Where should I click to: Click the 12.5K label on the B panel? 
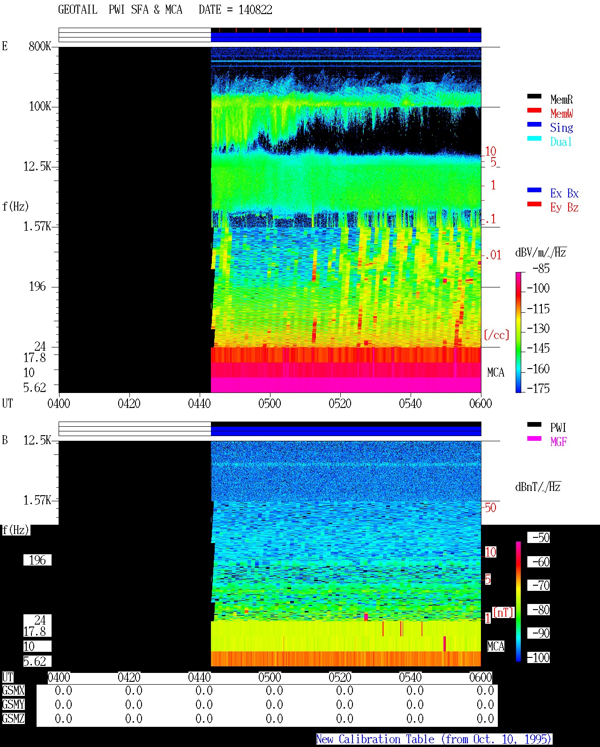tap(37, 440)
